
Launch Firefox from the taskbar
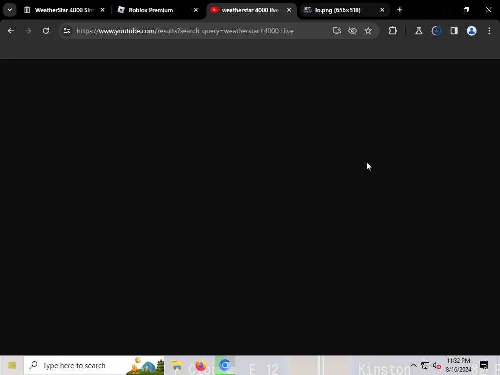pyautogui.click(x=201, y=365)
